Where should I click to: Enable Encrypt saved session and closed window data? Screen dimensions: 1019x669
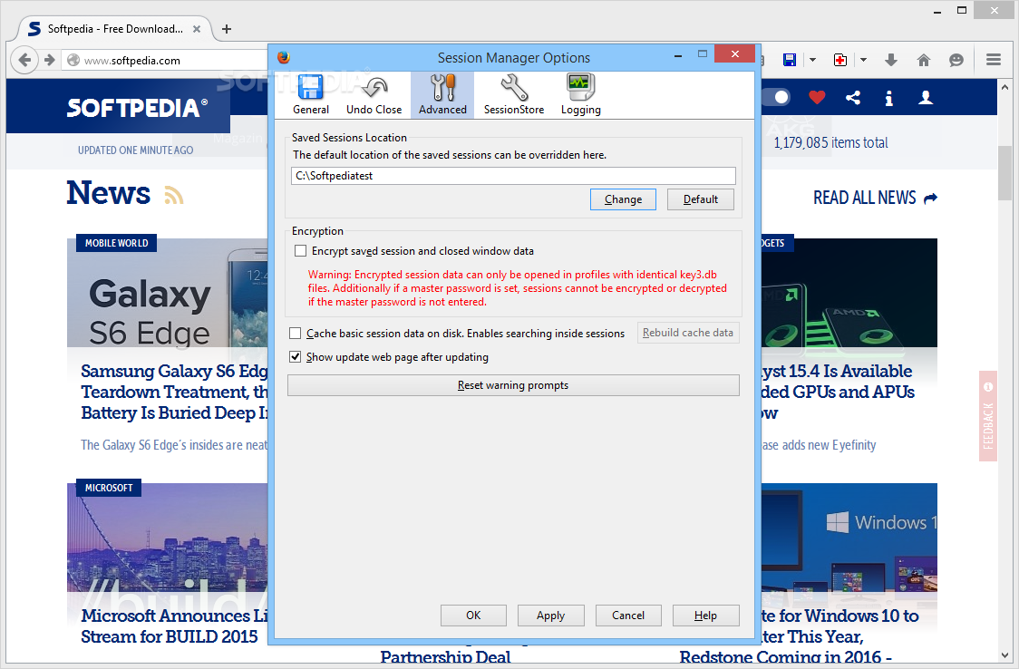tap(301, 251)
